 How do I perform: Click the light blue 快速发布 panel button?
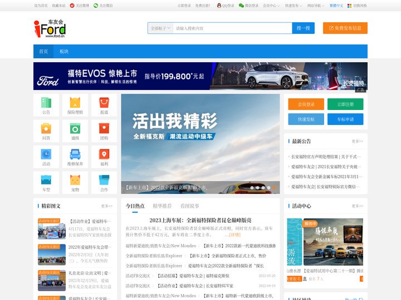pyautogui.click(x=306, y=119)
